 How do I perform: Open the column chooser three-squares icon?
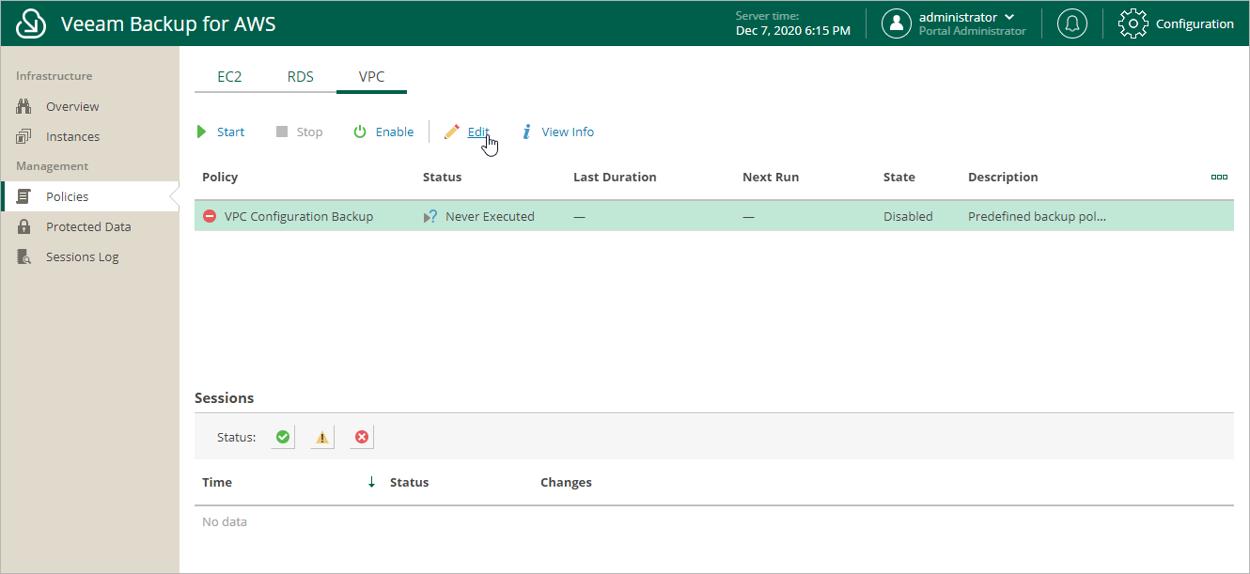pos(1219,177)
